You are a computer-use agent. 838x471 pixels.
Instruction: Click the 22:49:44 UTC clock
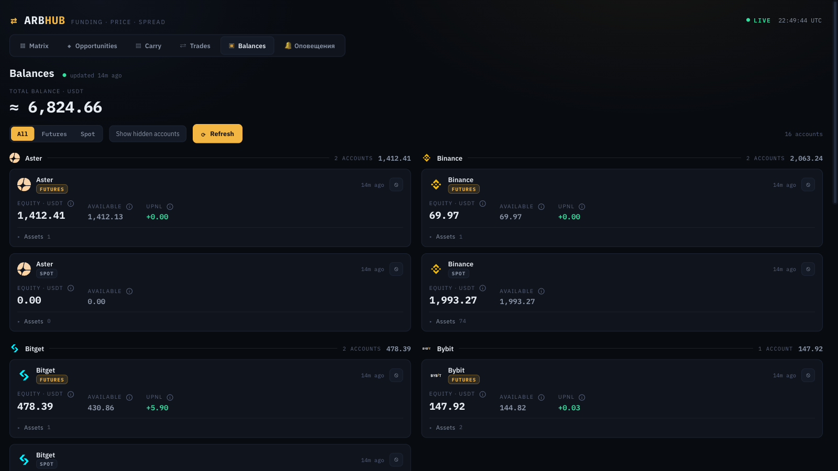click(800, 20)
